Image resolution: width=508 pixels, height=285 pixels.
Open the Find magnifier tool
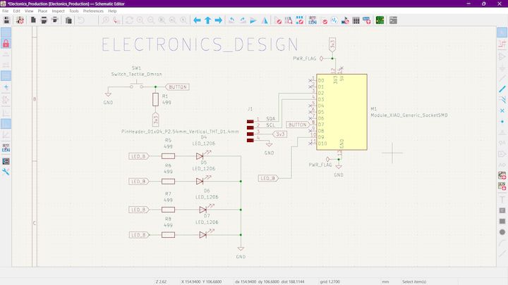[x=106, y=20]
